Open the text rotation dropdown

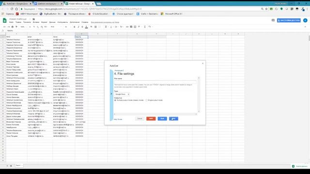122,27
